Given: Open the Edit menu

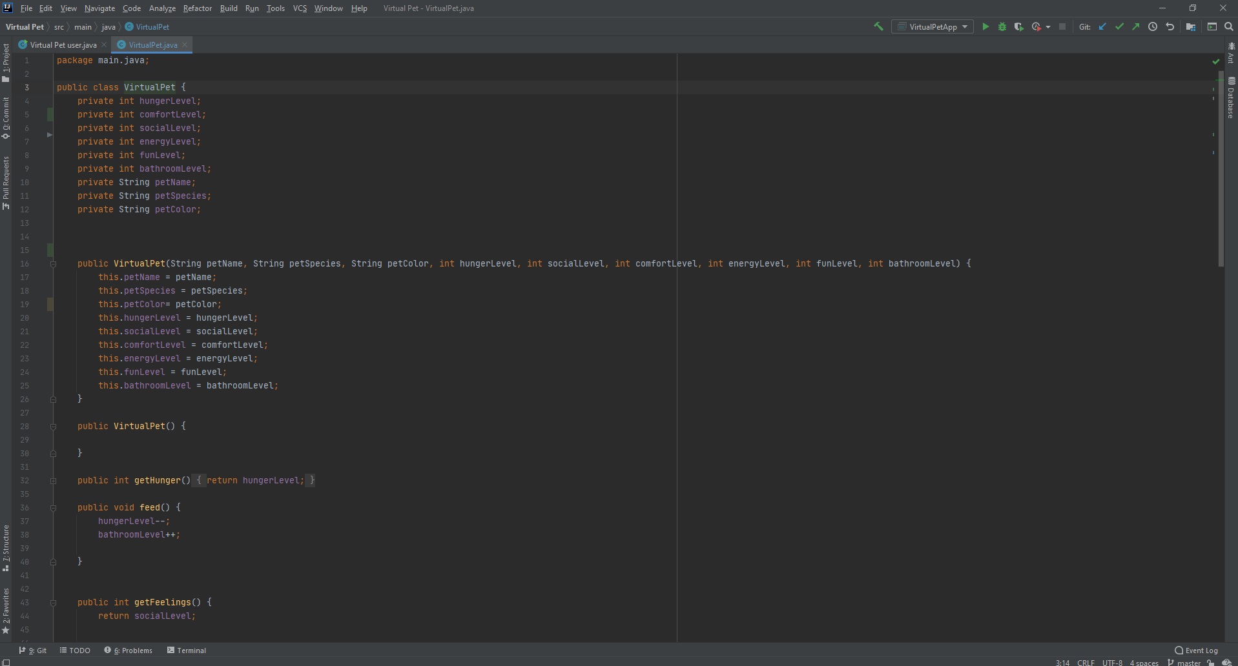Looking at the screenshot, I should coord(46,8).
